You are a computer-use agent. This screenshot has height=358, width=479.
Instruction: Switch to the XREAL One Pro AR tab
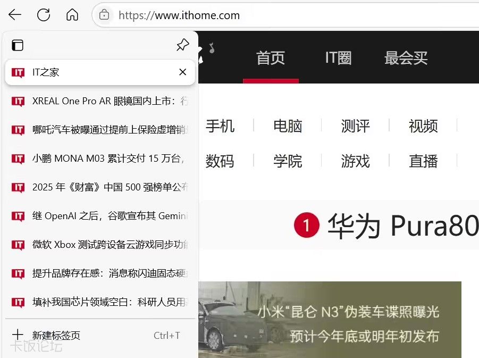point(100,101)
